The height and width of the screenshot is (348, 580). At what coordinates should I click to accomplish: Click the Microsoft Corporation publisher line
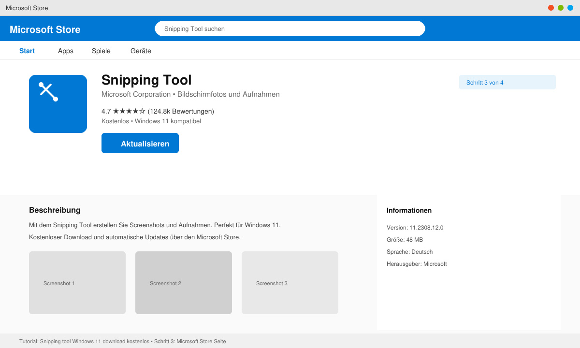coord(190,94)
